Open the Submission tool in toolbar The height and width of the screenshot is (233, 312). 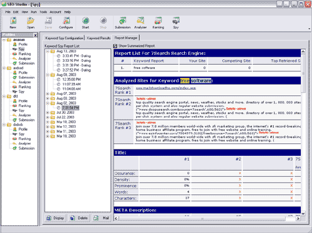coord(123,23)
